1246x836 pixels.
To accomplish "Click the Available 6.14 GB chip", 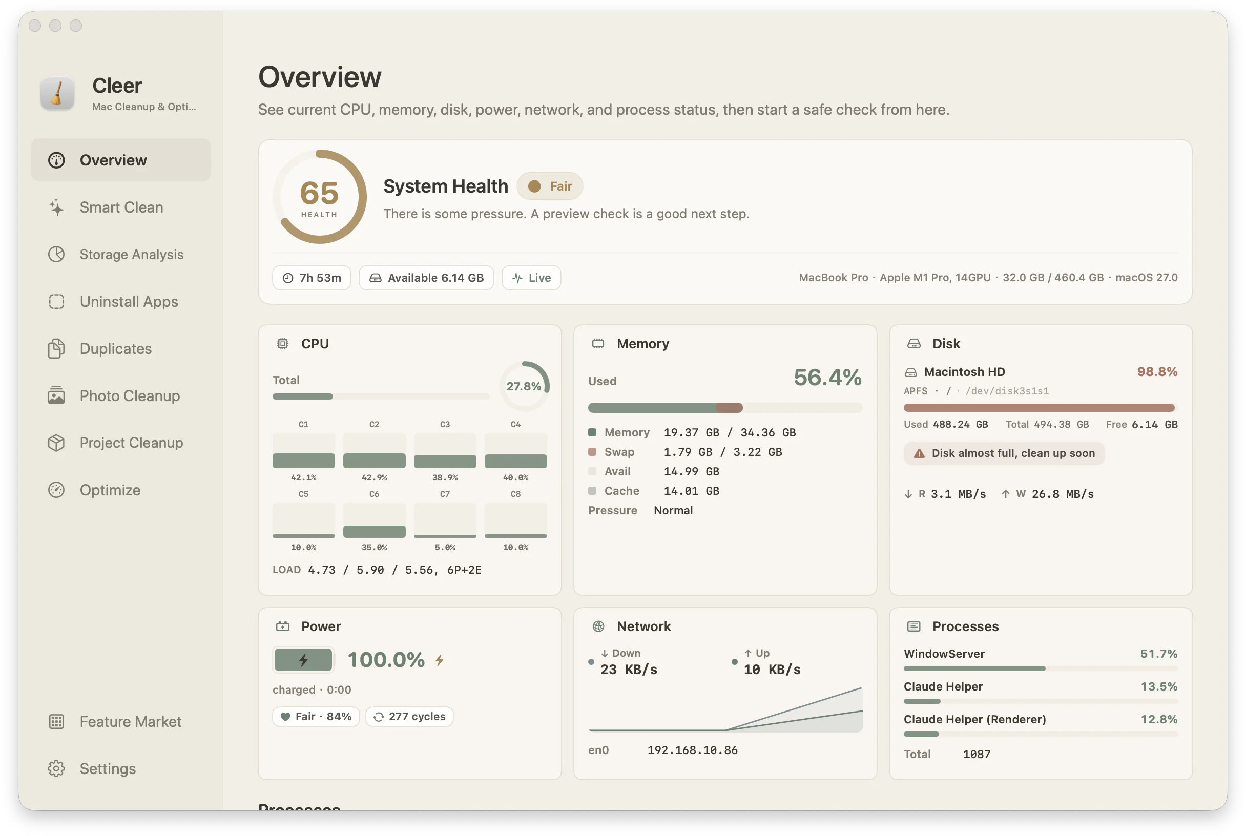I will click(426, 278).
